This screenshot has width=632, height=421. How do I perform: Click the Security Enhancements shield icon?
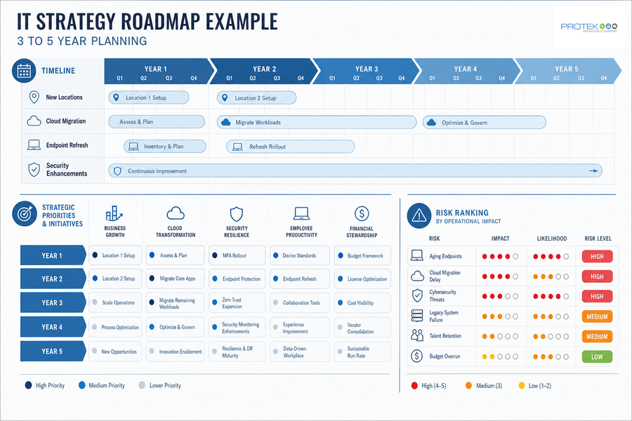[x=34, y=170]
